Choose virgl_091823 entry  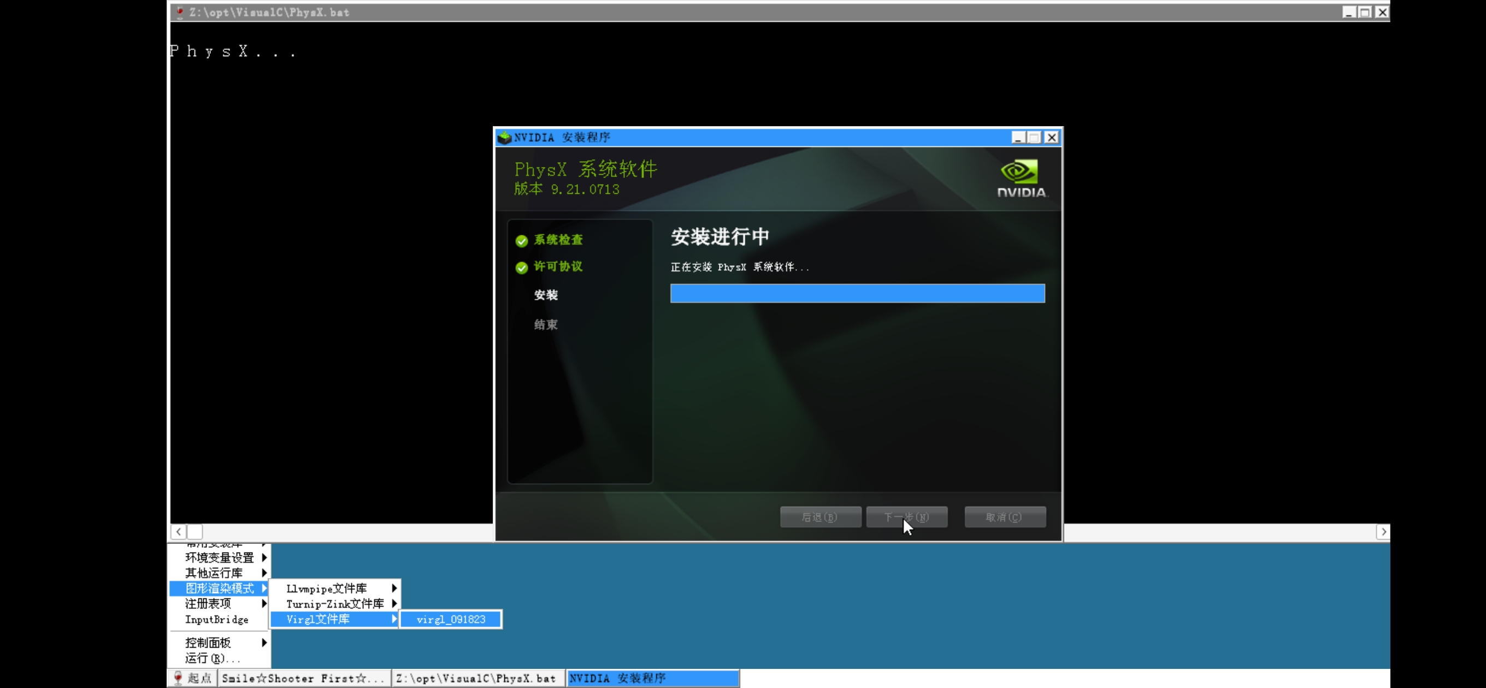coord(451,619)
